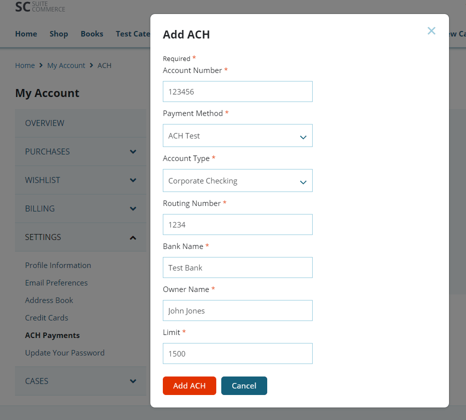Expand the Wishlist sidebar section
Screen dimensions: 466x420
80,180
